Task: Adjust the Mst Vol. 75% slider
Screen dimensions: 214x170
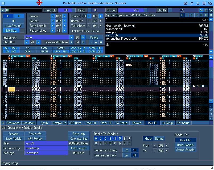Action: click(x=137, y=10)
